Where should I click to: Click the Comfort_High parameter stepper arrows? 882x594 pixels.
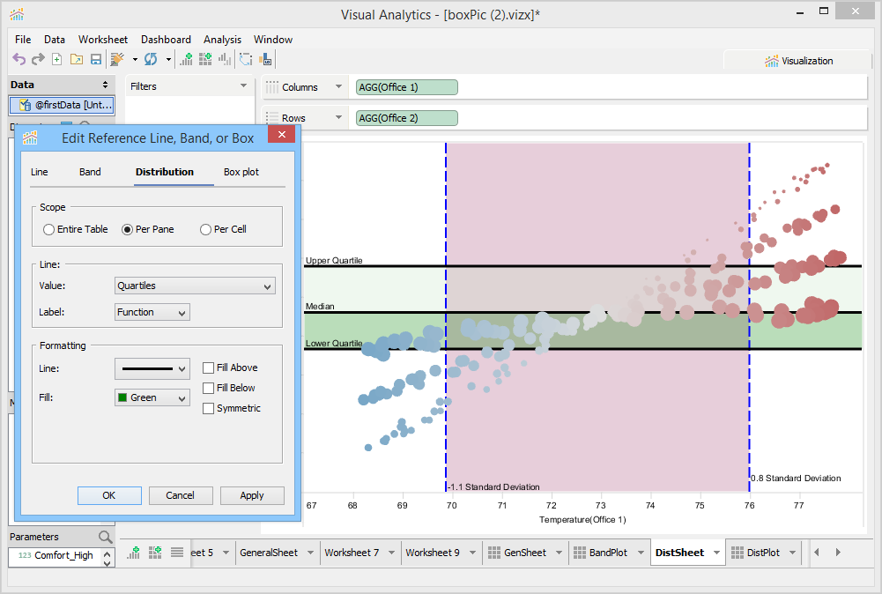(107, 558)
